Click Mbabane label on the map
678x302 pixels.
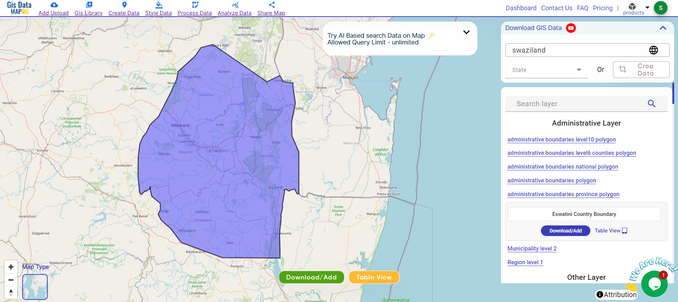coord(180,125)
